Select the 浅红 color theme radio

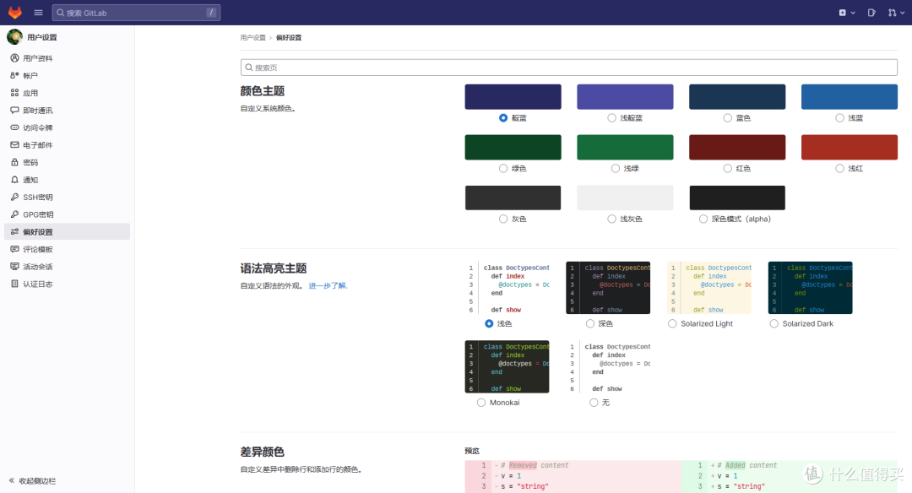click(x=839, y=169)
